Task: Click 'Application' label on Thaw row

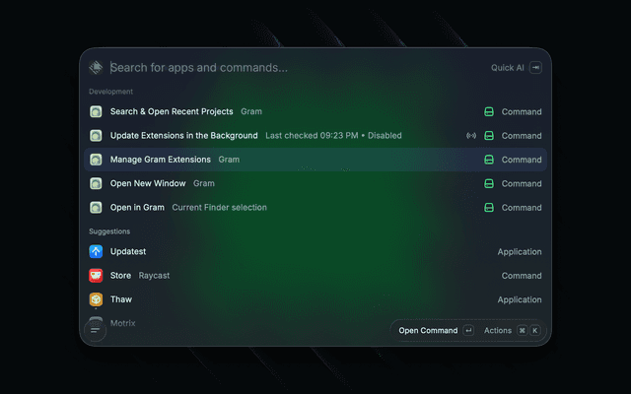Action: (x=520, y=299)
